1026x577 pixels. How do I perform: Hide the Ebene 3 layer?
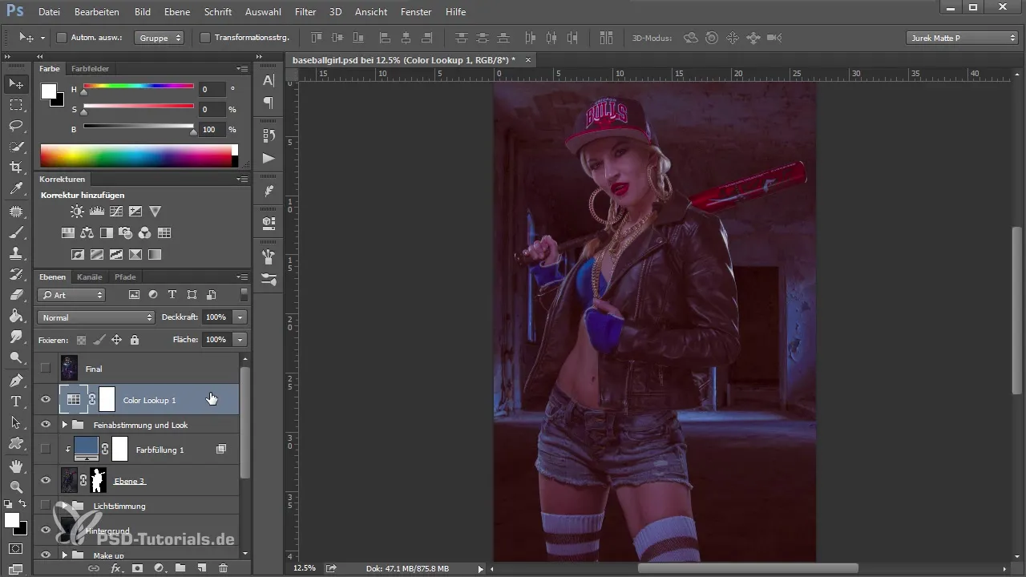coord(46,480)
